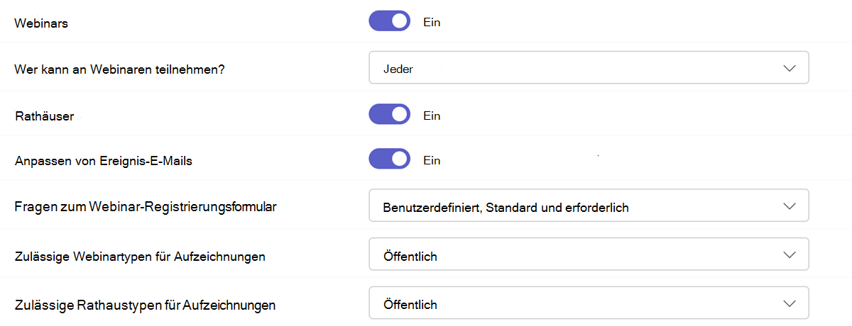Disable the Rathäuser toggle switch
Viewport: 852px width, 326px height.
389,115
